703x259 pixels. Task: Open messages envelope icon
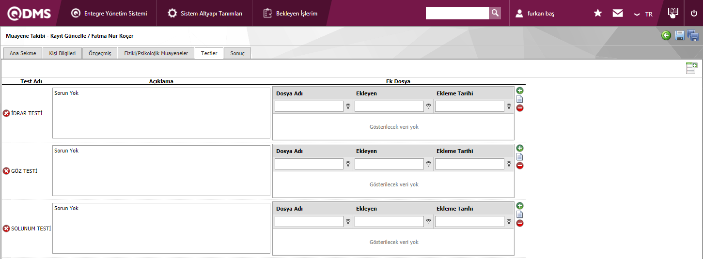(x=618, y=13)
